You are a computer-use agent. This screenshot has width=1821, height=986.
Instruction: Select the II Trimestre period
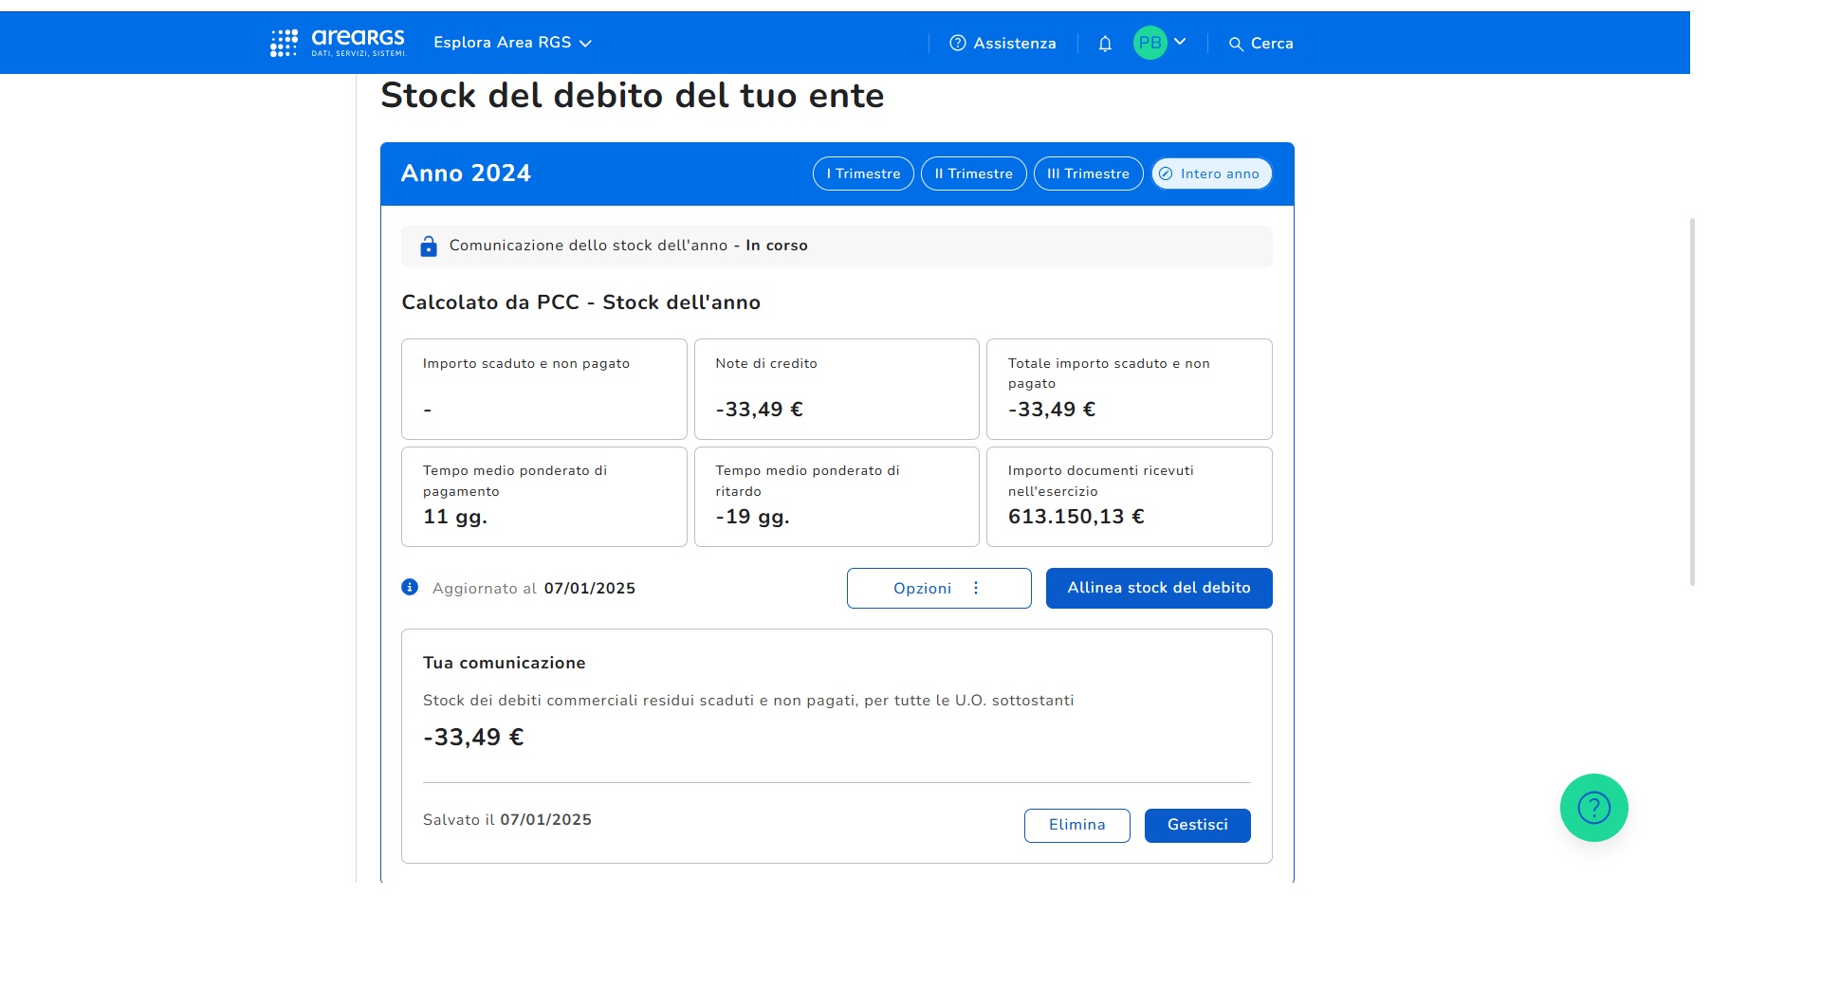[973, 173]
